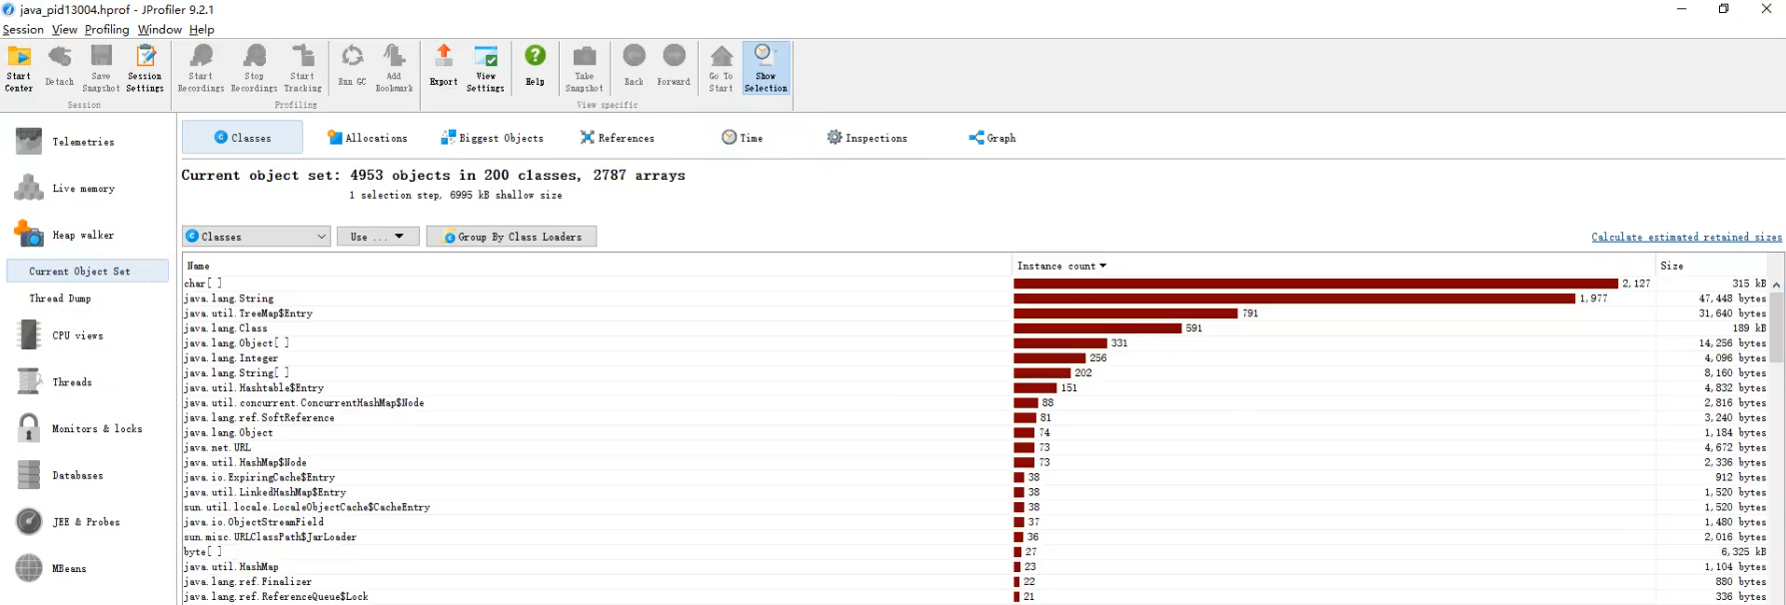Click Go To Start icon

[x=721, y=68]
